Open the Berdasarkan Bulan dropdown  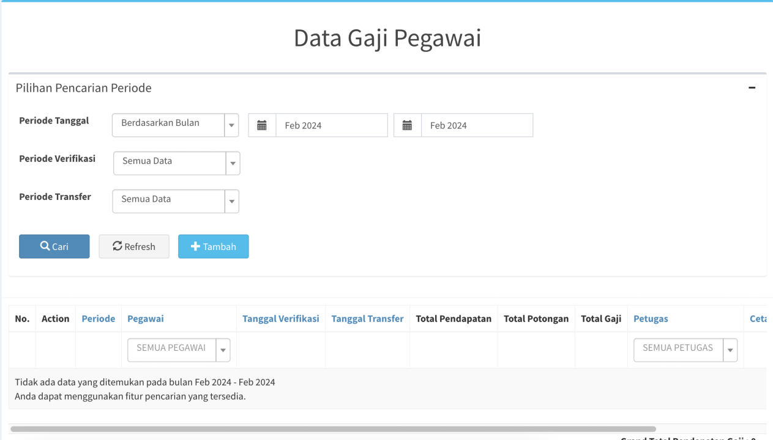point(175,125)
